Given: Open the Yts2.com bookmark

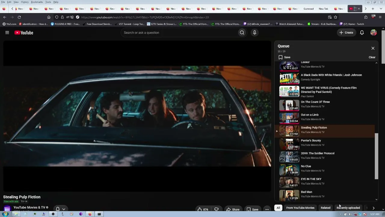Looking at the screenshot, I should click(x=9, y=24).
